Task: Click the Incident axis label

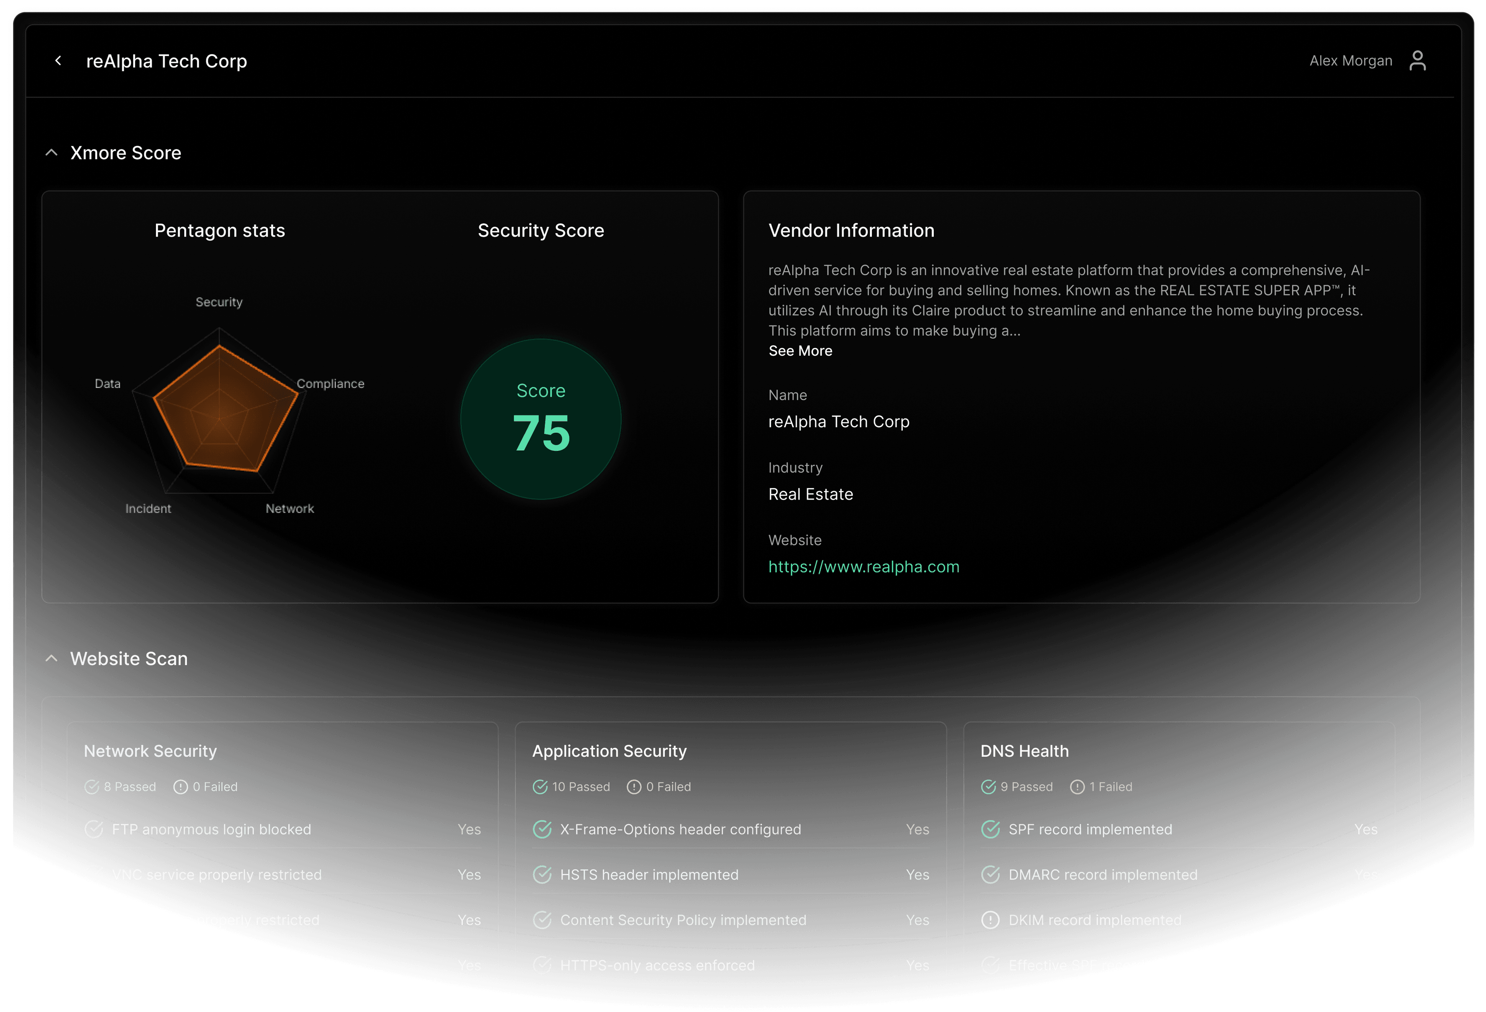Action: coord(148,509)
